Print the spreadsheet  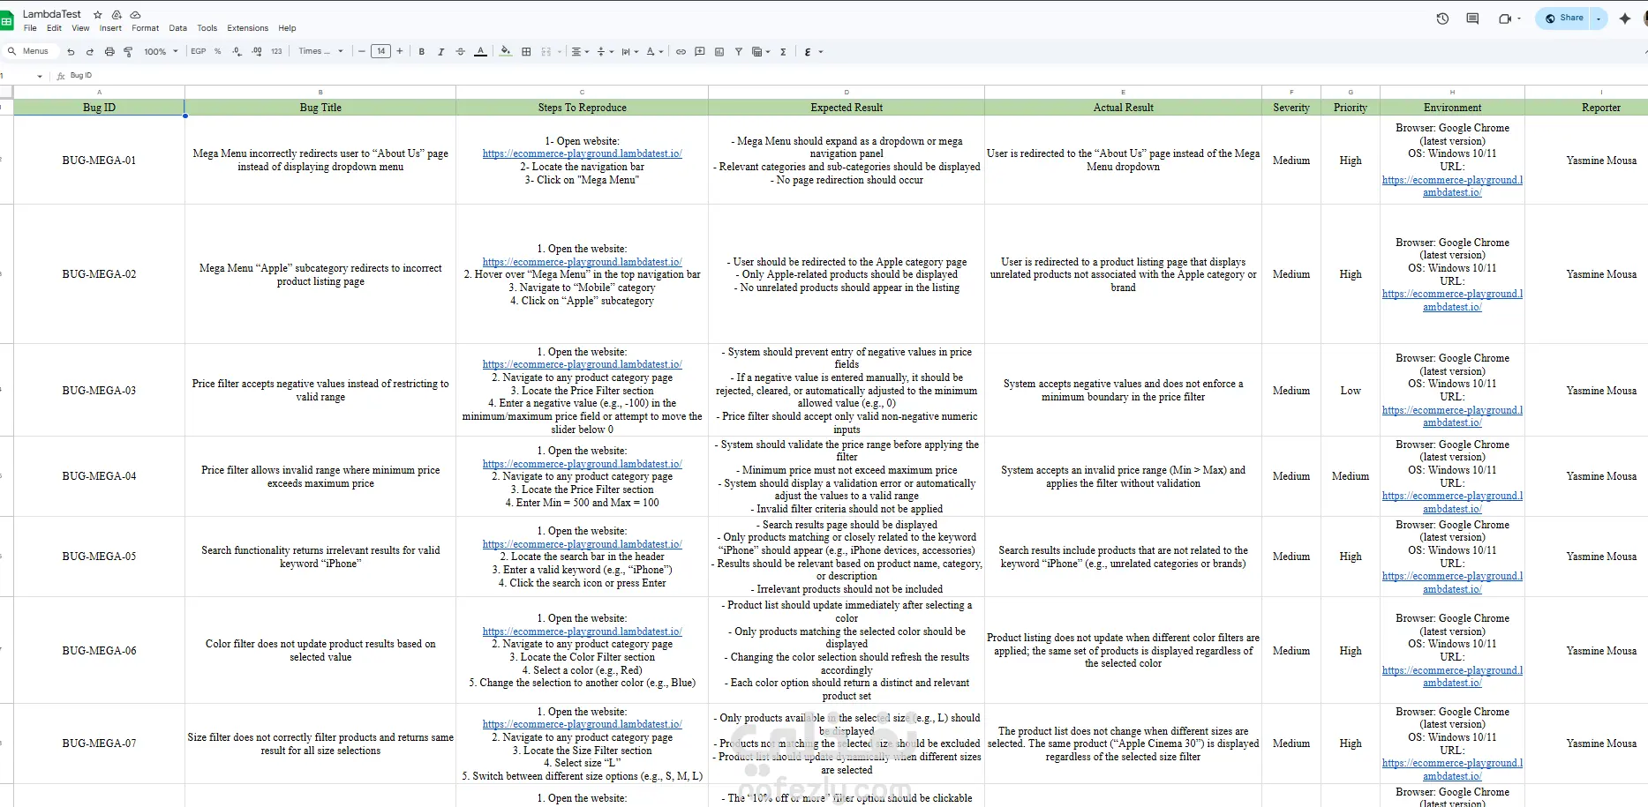coord(109,52)
